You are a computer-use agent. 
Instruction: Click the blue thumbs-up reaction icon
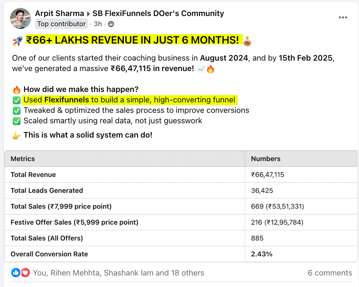click(x=15, y=273)
